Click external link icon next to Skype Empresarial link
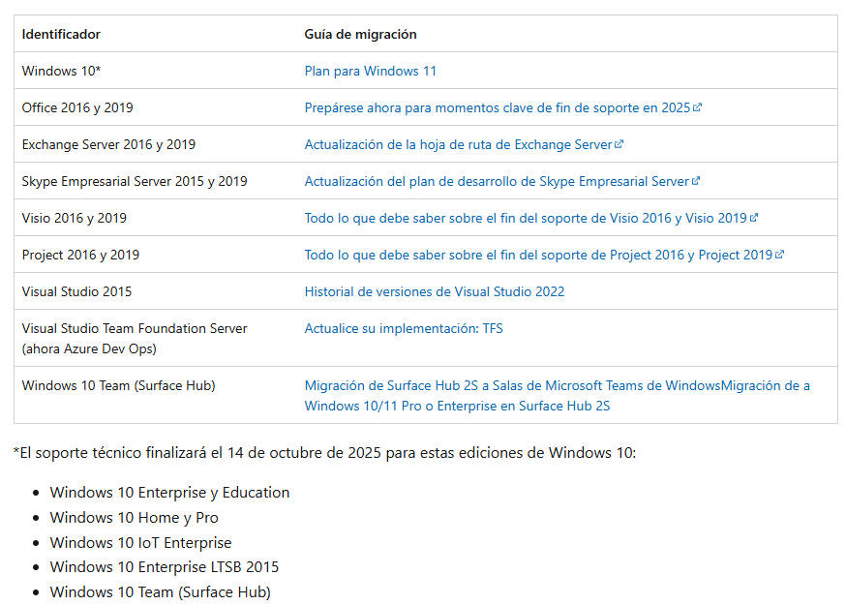Screen dimensions: 846x605 [696, 181]
